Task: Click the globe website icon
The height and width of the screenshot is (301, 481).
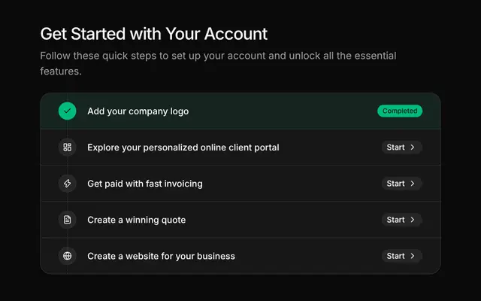Action: pos(68,256)
